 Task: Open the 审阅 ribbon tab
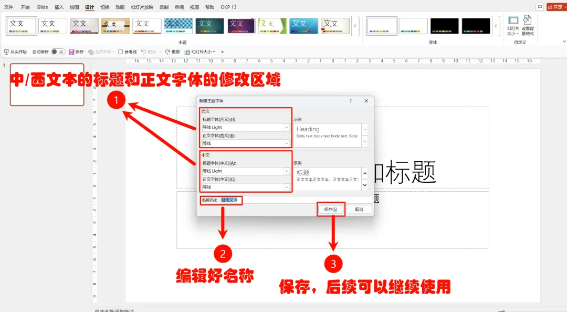[179, 7]
